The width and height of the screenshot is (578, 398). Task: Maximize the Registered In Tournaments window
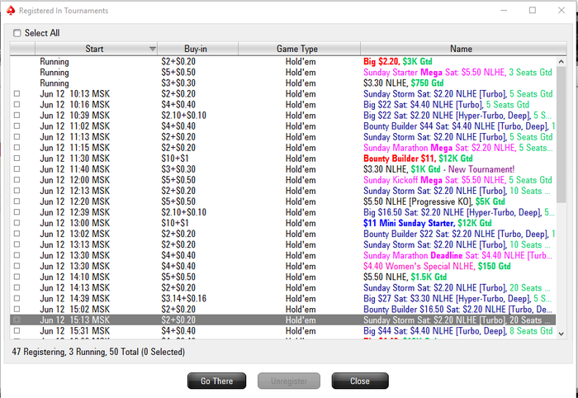(533, 10)
